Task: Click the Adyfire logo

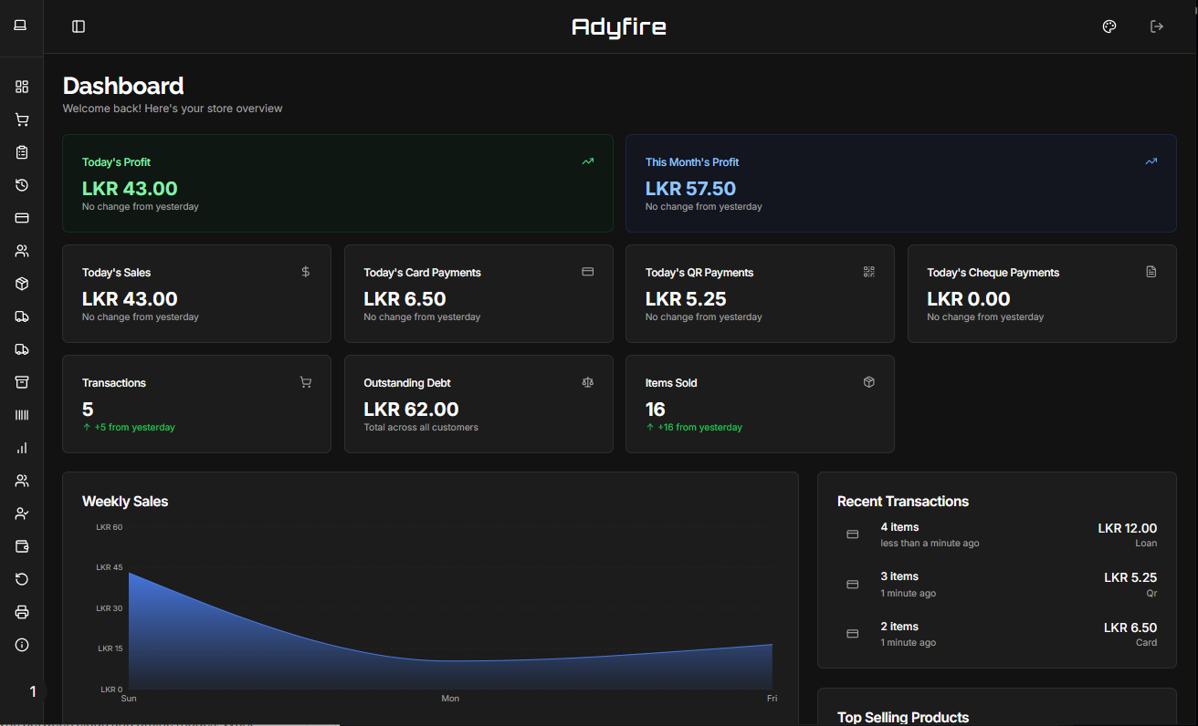Action: (619, 26)
